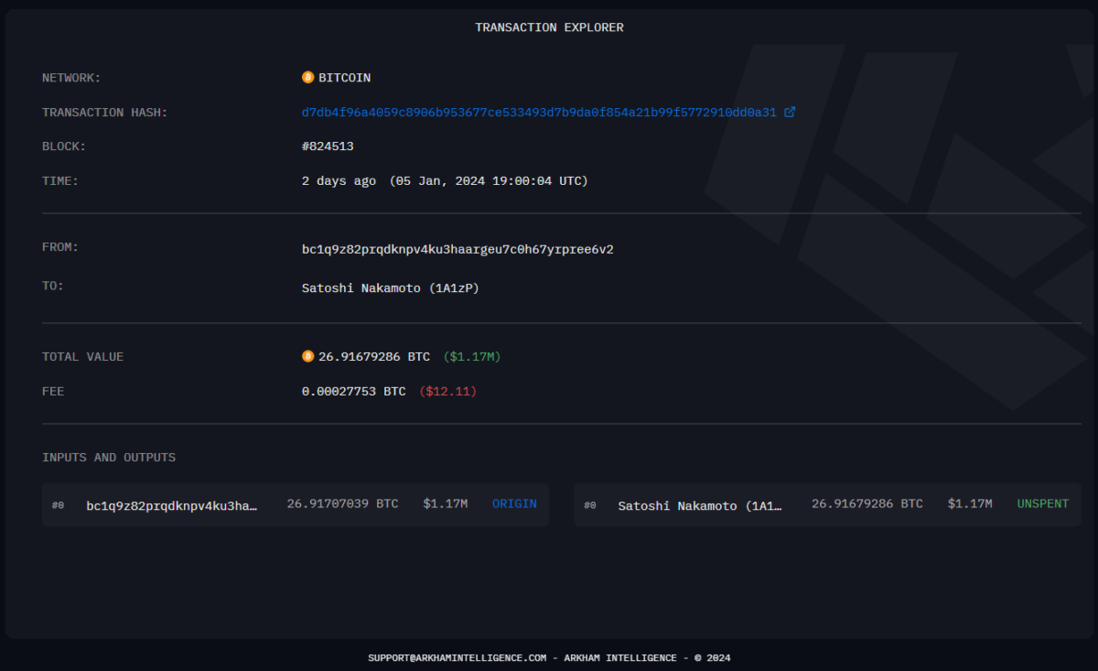This screenshot has height=671, width=1098.
Task: Click the ORIGIN indicator on the input
Action: click(x=514, y=503)
